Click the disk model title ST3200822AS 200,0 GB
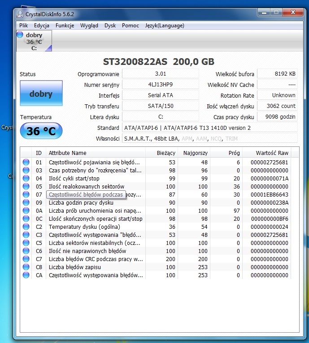 (159, 62)
